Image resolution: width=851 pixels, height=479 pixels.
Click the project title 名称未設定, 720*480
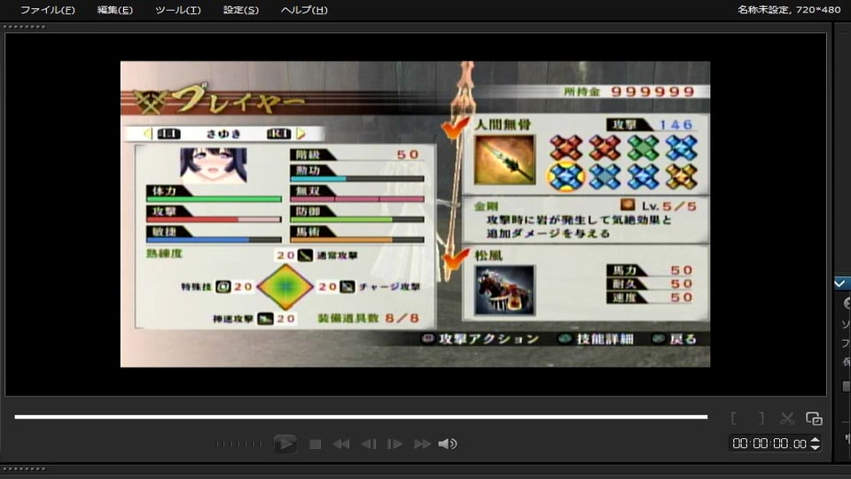pos(789,10)
